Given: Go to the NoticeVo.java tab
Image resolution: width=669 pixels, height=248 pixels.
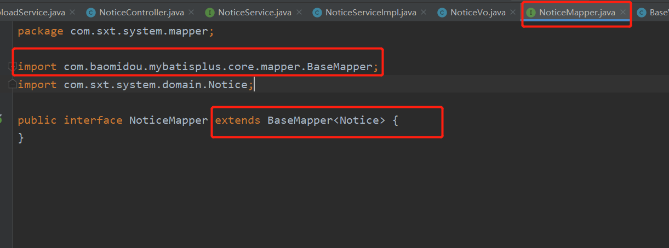Looking at the screenshot, I should tap(478, 12).
